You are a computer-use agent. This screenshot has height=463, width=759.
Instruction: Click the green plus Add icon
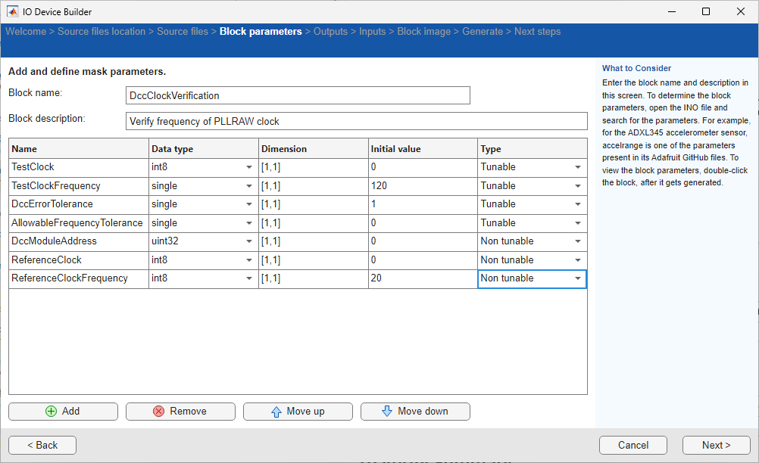pos(51,412)
